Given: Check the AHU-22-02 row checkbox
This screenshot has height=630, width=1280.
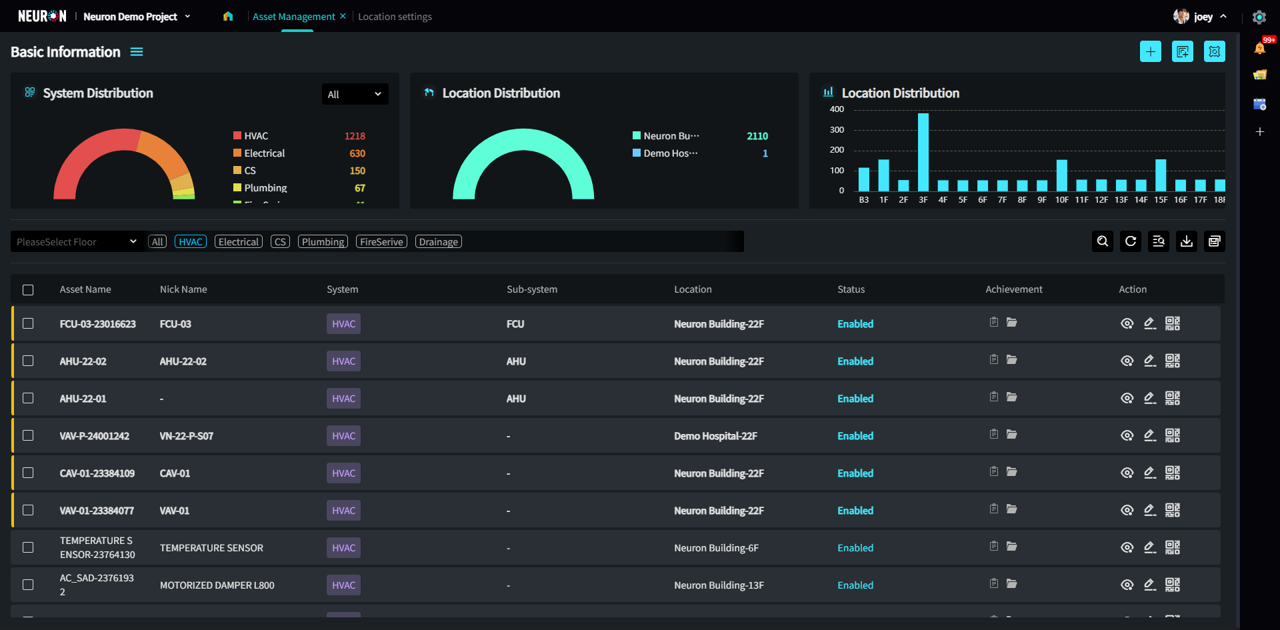Looking at the screenshot, I should point(28,361).
